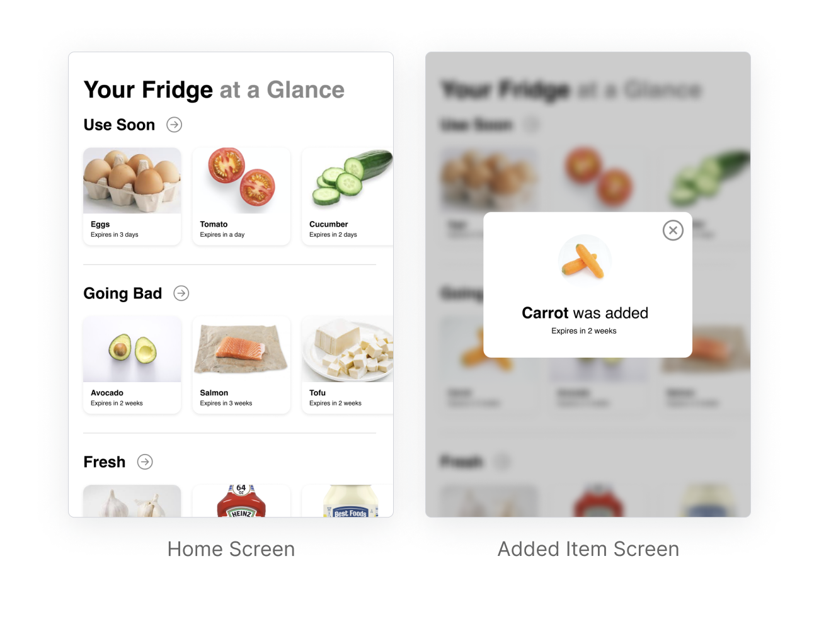
Task: Open the Use Soon arrow icon
Action: click(175, 125)
